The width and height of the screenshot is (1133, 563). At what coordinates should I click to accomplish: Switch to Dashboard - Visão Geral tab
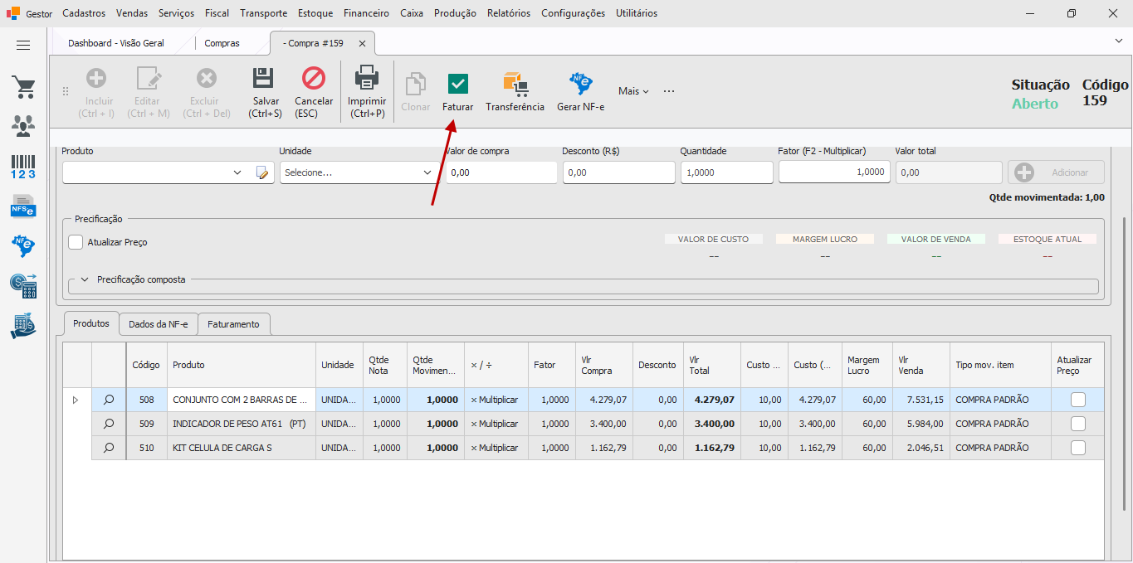coord(116,43)
